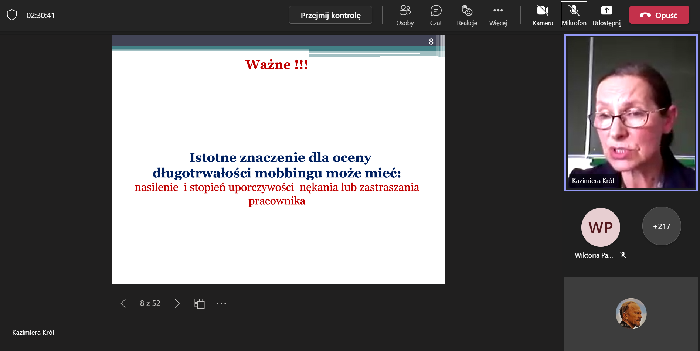
Task: Go back a slide with left chevron
Action: [x=123, y=303]
